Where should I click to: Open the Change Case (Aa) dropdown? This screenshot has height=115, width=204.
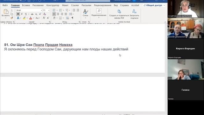[38, 18]
